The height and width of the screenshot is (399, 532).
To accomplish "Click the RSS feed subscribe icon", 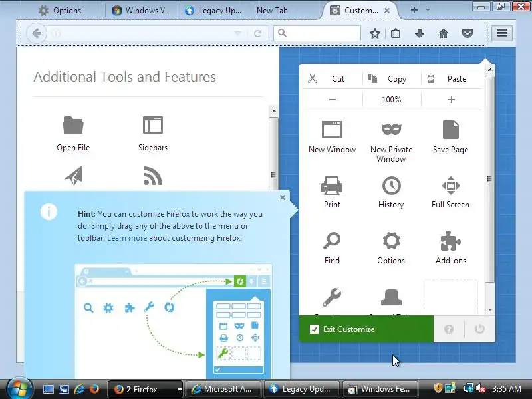I will [153, 176].
